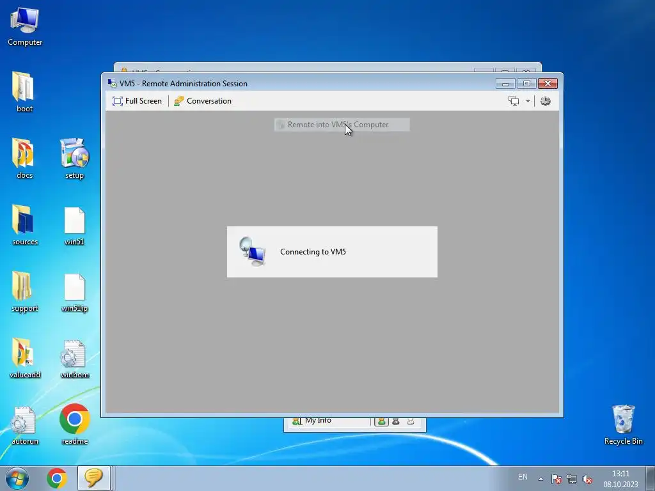The image size is (655, 491).
Task: Select the sources folder on desktop
Action: (25, 224)
